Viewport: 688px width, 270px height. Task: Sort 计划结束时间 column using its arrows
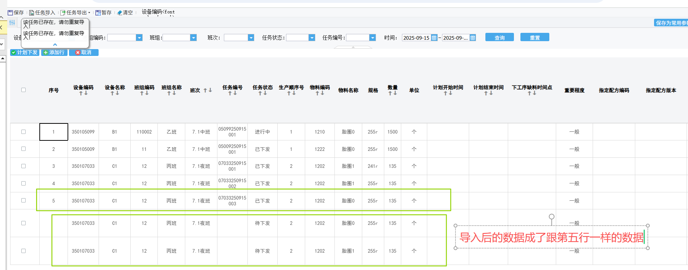click(488, 93)
